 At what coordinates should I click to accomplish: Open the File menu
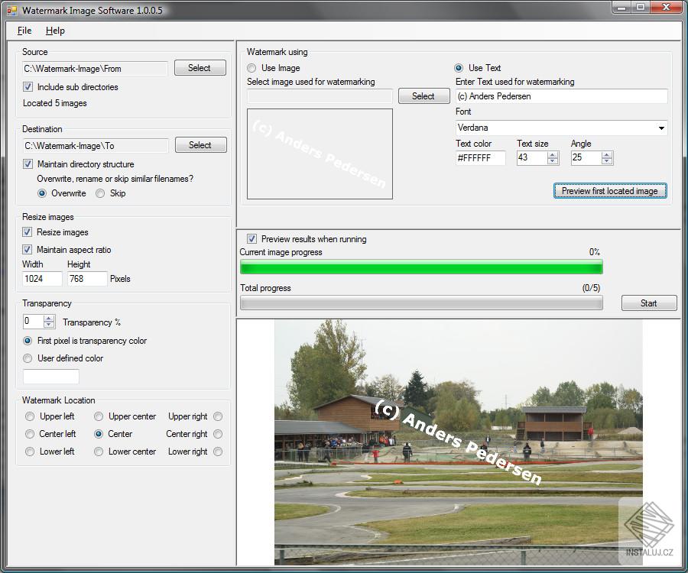24,31
